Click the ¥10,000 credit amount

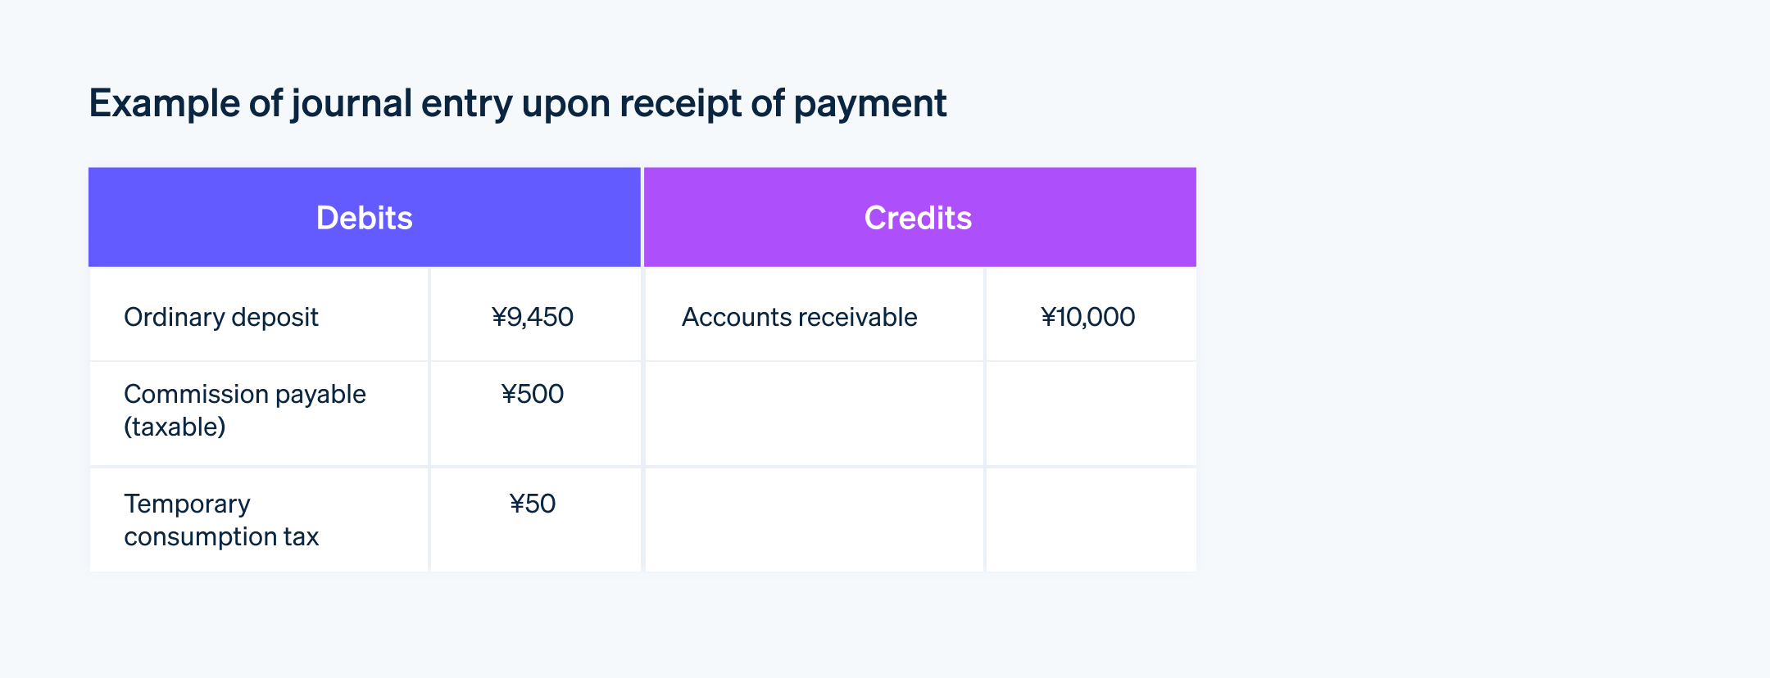[1087, 317]
